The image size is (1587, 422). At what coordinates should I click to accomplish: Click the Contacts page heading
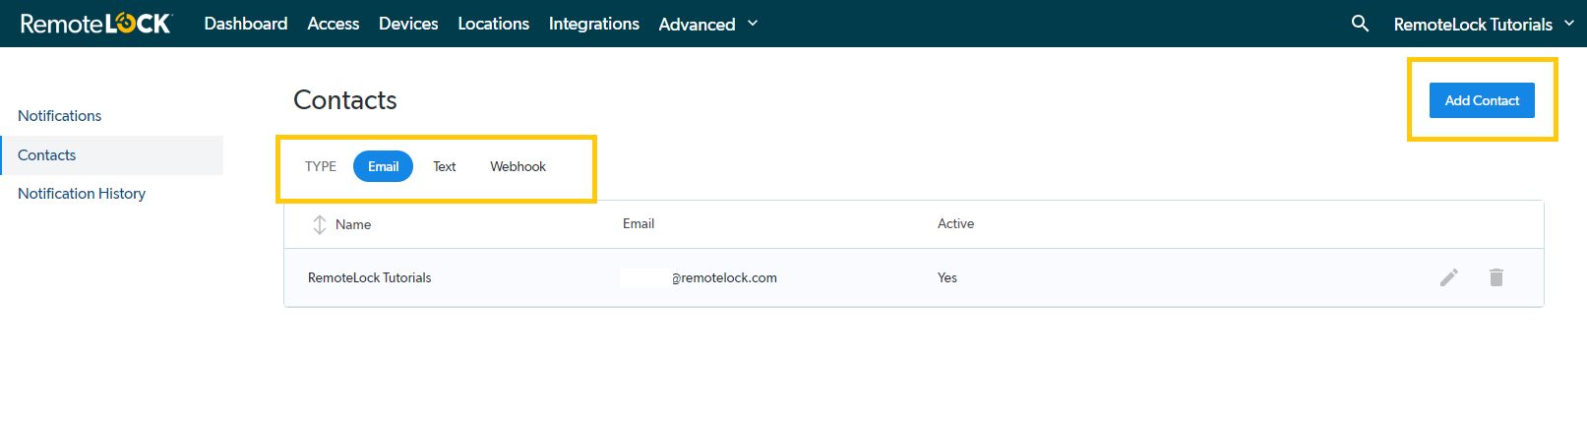tap(345, 100)
